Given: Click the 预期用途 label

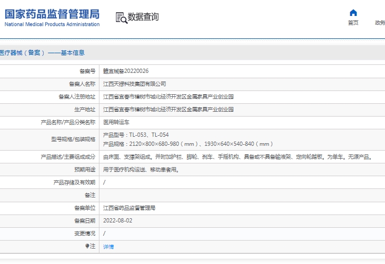Looking at the screenshot, I should 85,170.
